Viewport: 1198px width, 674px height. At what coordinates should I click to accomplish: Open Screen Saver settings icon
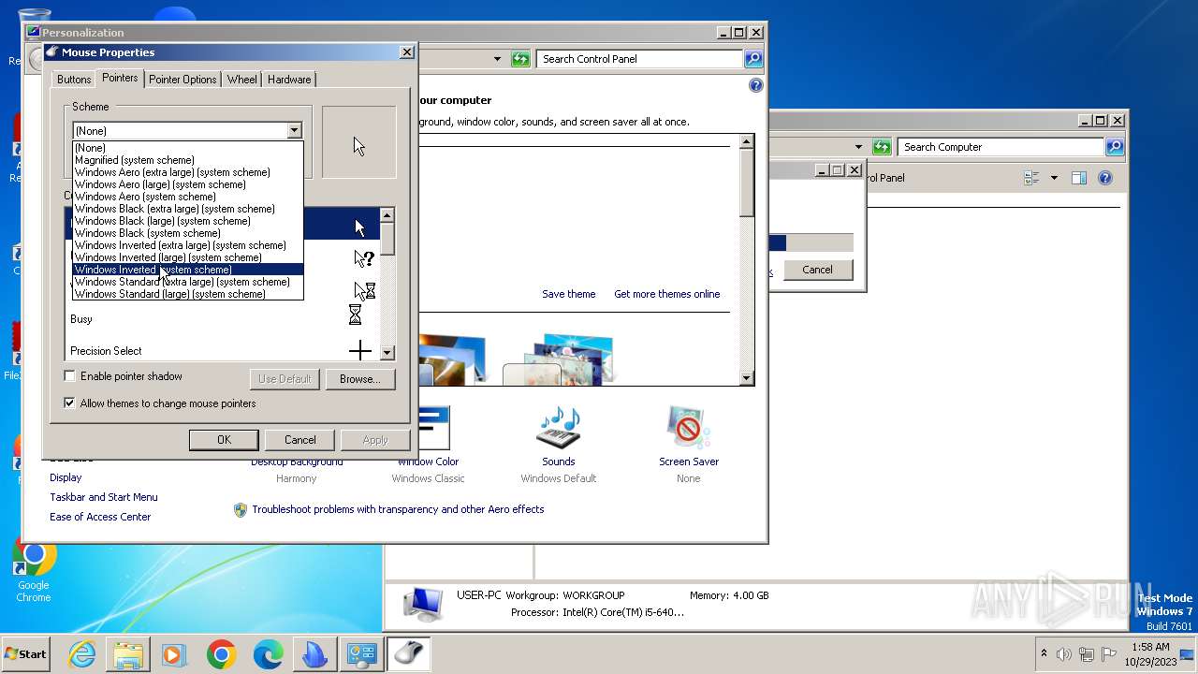coord(689,428)
